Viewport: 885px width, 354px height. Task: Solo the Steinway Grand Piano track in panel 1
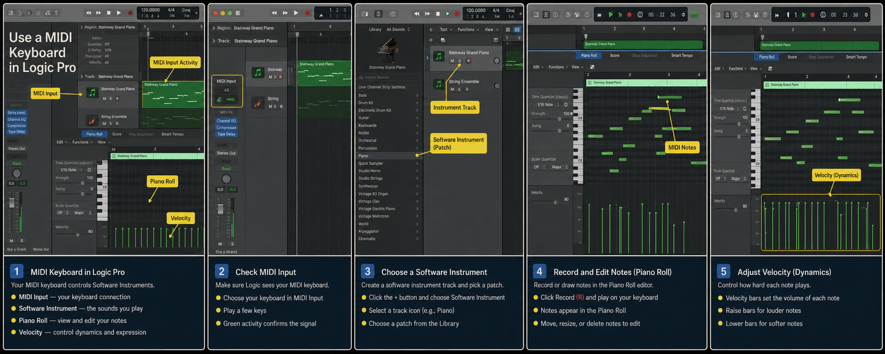click(x=110, y=98)
